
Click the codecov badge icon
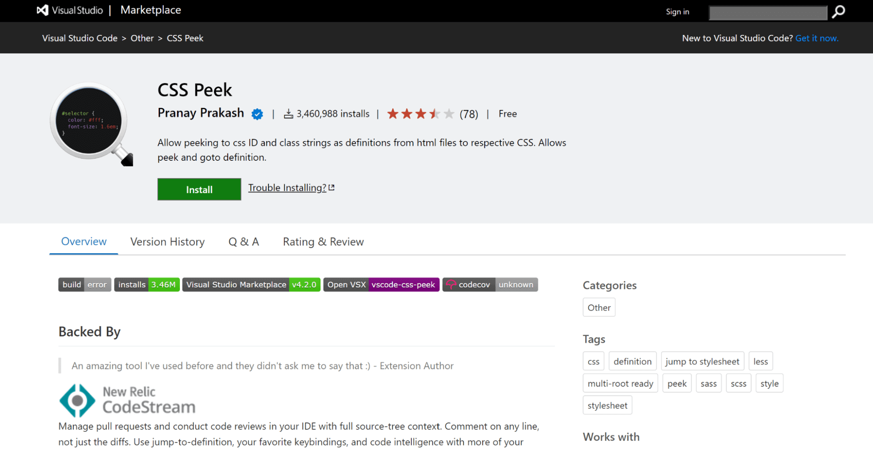pos(452,284)
